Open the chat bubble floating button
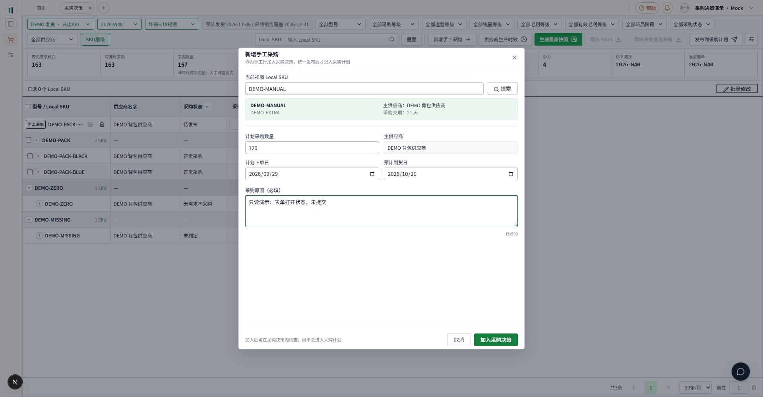The height and width of the screenshot is (397, 763). [740, 372]
